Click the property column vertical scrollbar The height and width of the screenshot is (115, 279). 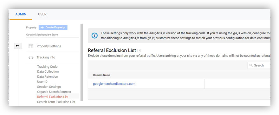pos(82,62)
